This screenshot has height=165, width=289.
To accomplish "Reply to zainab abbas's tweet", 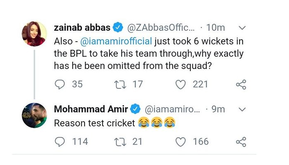I will 60,84.
